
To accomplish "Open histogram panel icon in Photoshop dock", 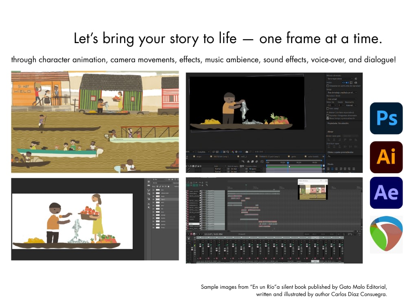I will tap(149, 185).
